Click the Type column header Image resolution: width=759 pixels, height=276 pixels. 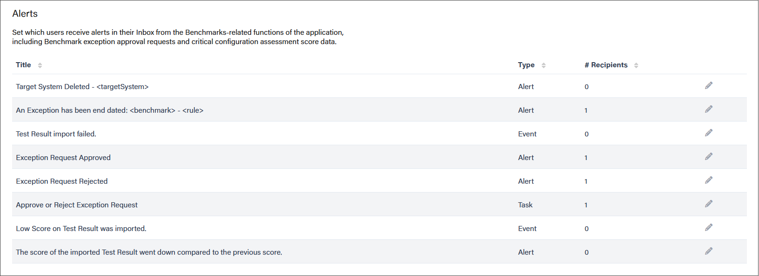[x=526, y=65]
